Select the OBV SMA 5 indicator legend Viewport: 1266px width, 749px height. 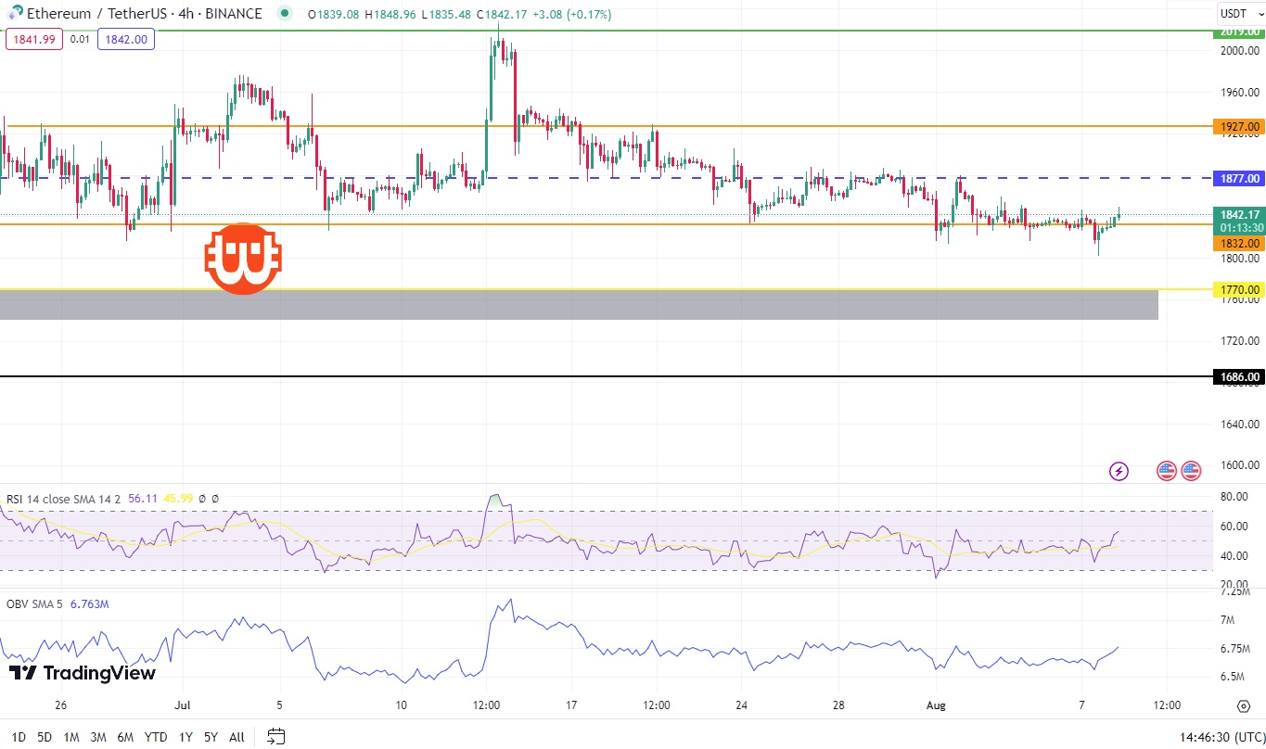[x=35, y=604]
